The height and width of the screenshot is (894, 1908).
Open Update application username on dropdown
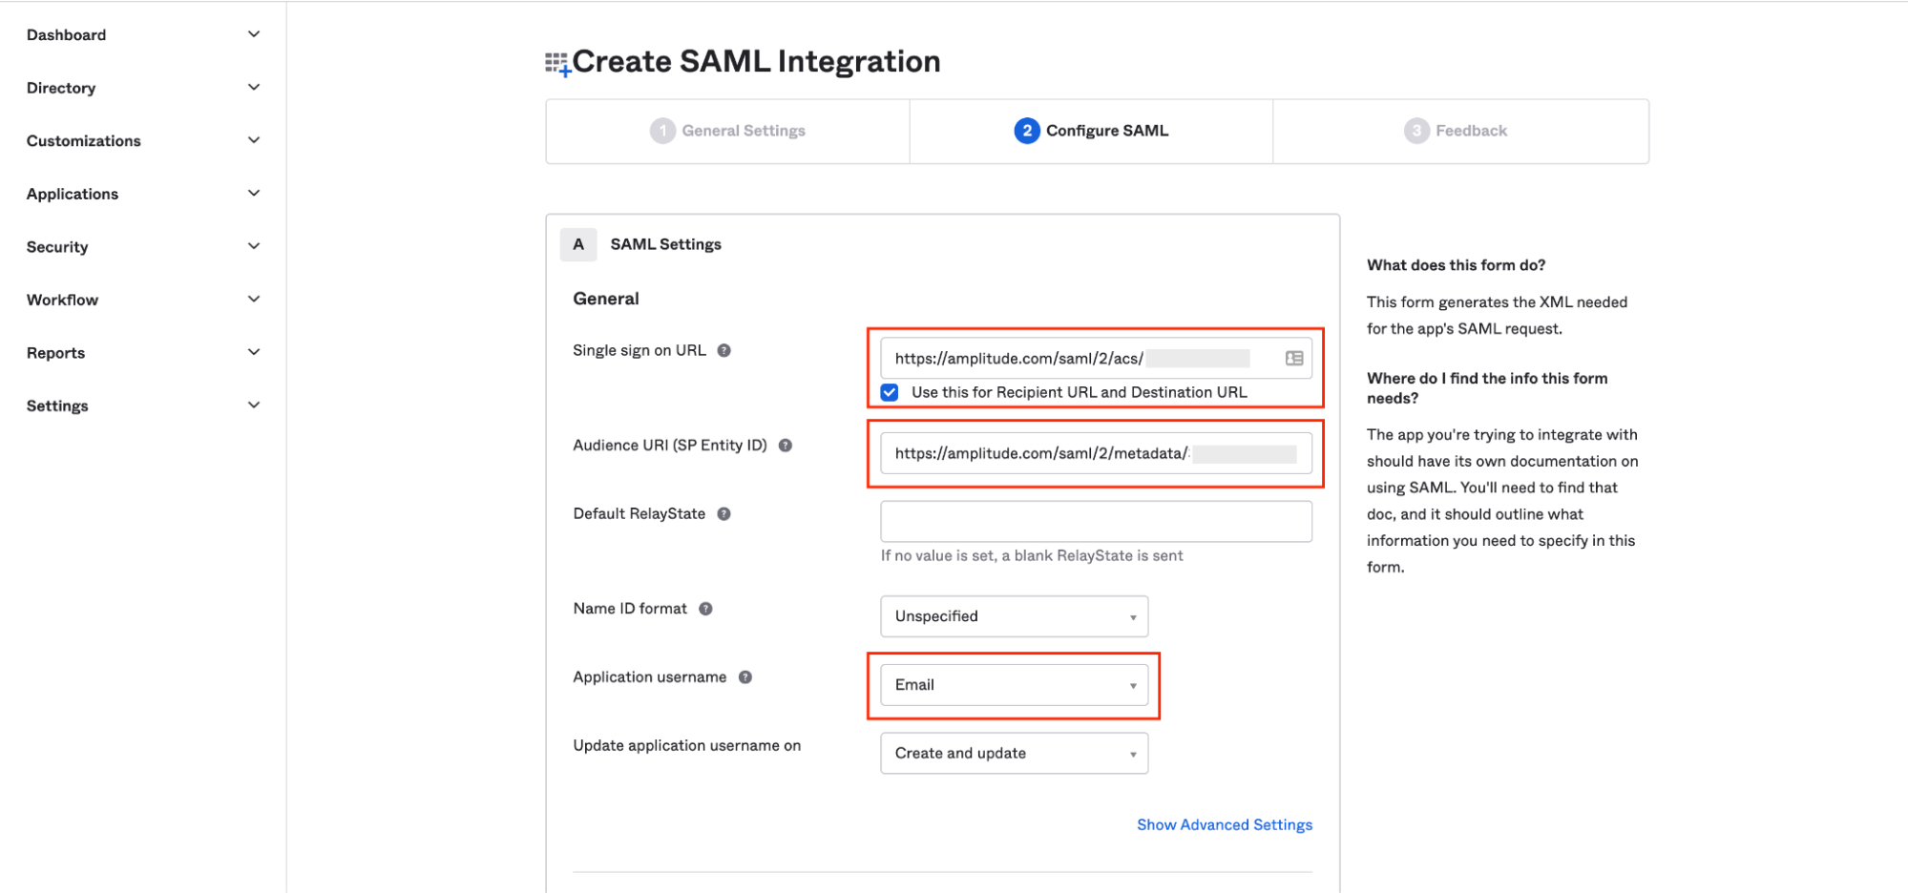click(1014, 754)
